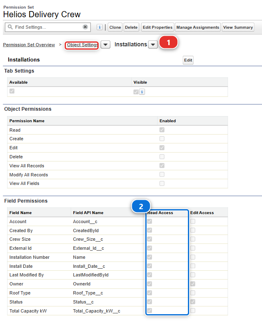Click the LastModifiedById API name cell
This screenshot has width=262, height=324.
tap(91, 275)
